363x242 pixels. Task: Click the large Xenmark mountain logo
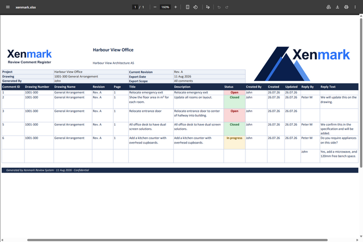pos(302,64)
